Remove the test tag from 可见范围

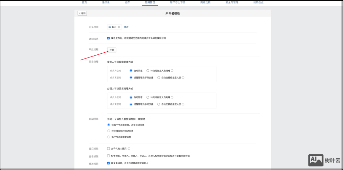tap(119, 27)
